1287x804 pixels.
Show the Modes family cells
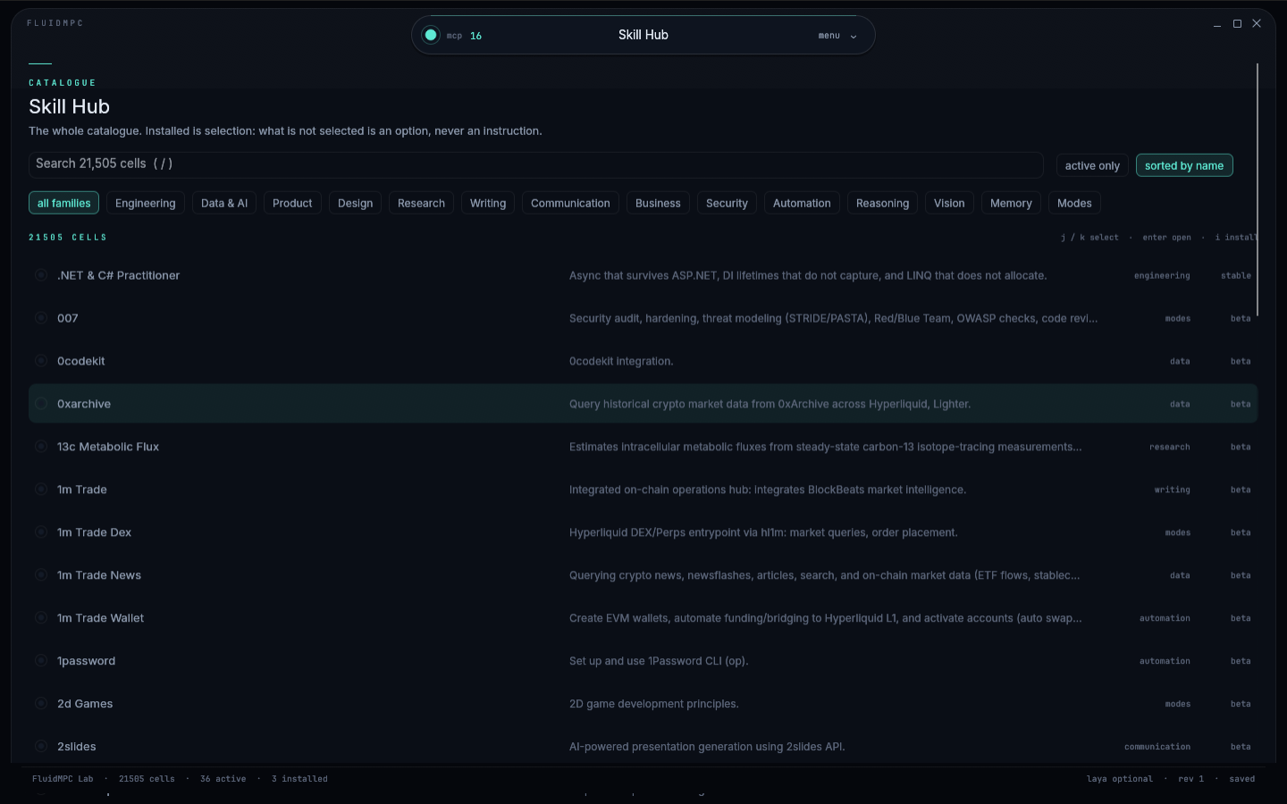1074,203
